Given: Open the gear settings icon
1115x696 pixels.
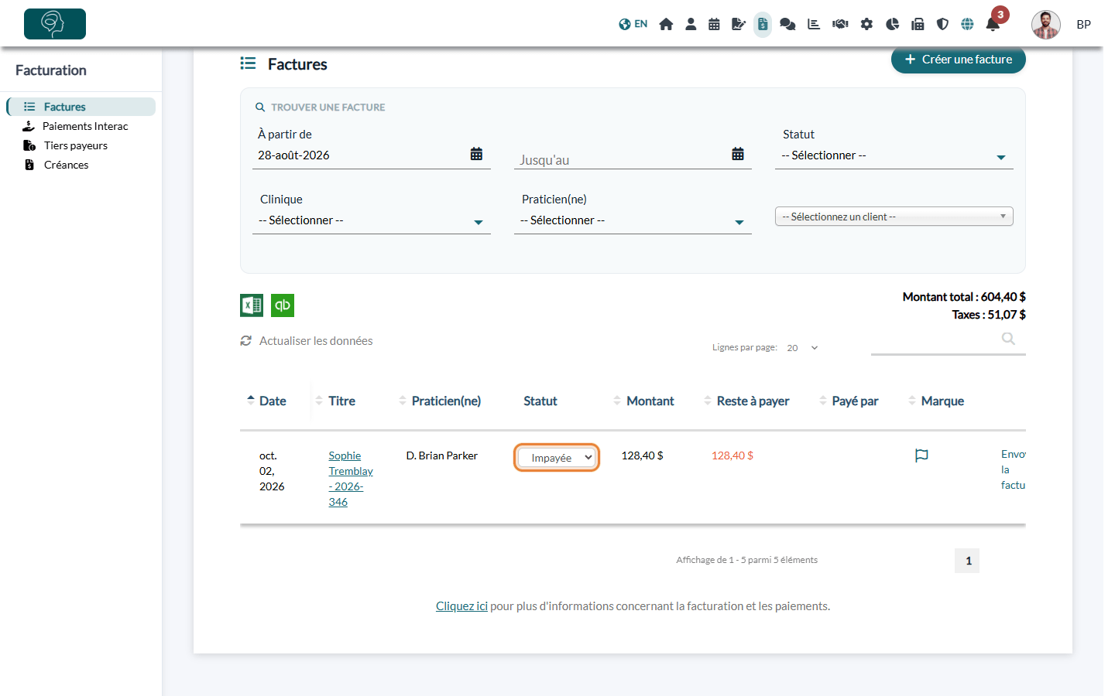Looking at the screenshot, I should [866, 24].
